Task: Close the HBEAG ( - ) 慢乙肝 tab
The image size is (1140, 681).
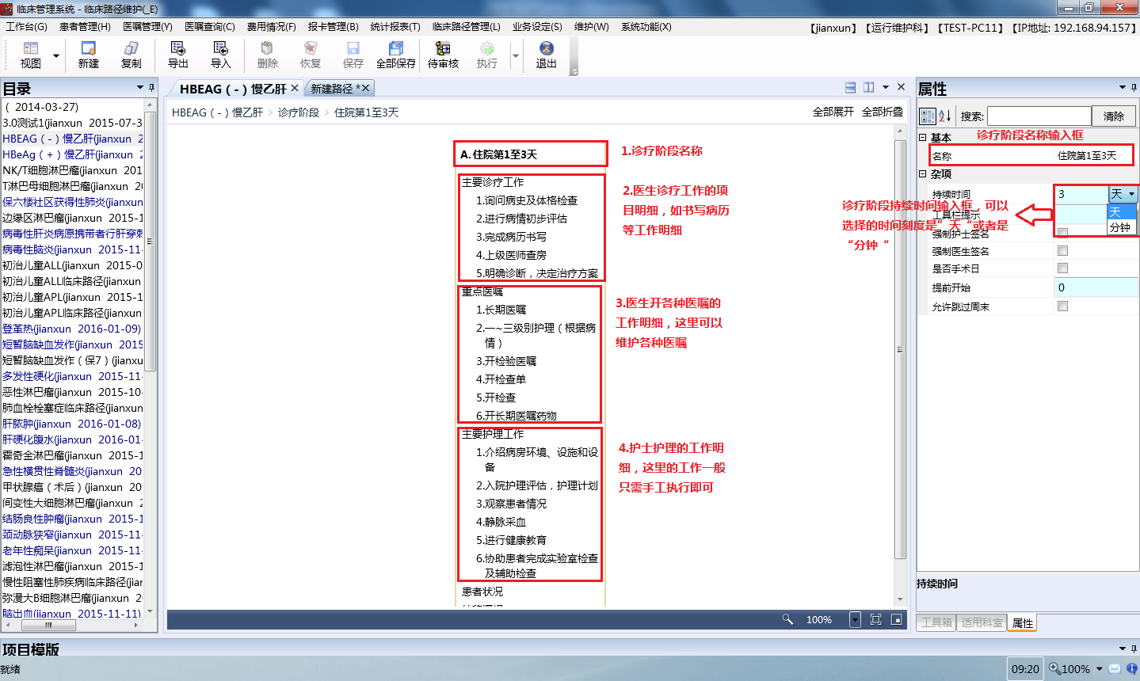Action: click(x=295, y=88)
